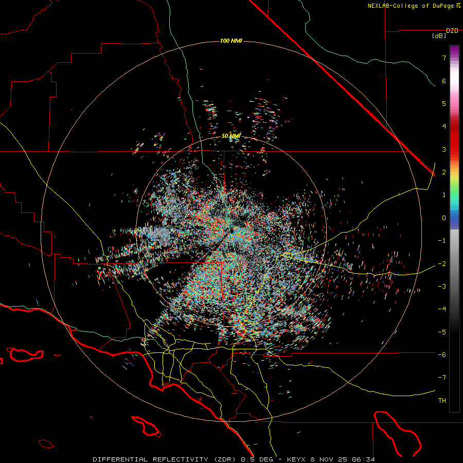This screenshot has width=463, height=463.
Task: Click the TH threshold label on scale
Action: click(442, 401)
